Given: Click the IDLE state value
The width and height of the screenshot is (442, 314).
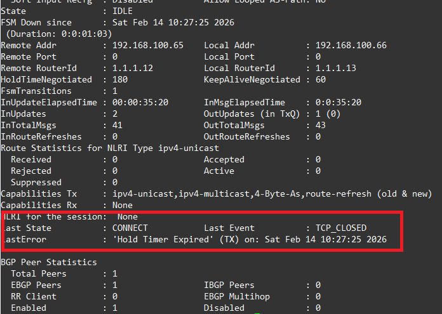Looking at the screenshot, I should 123,11.
